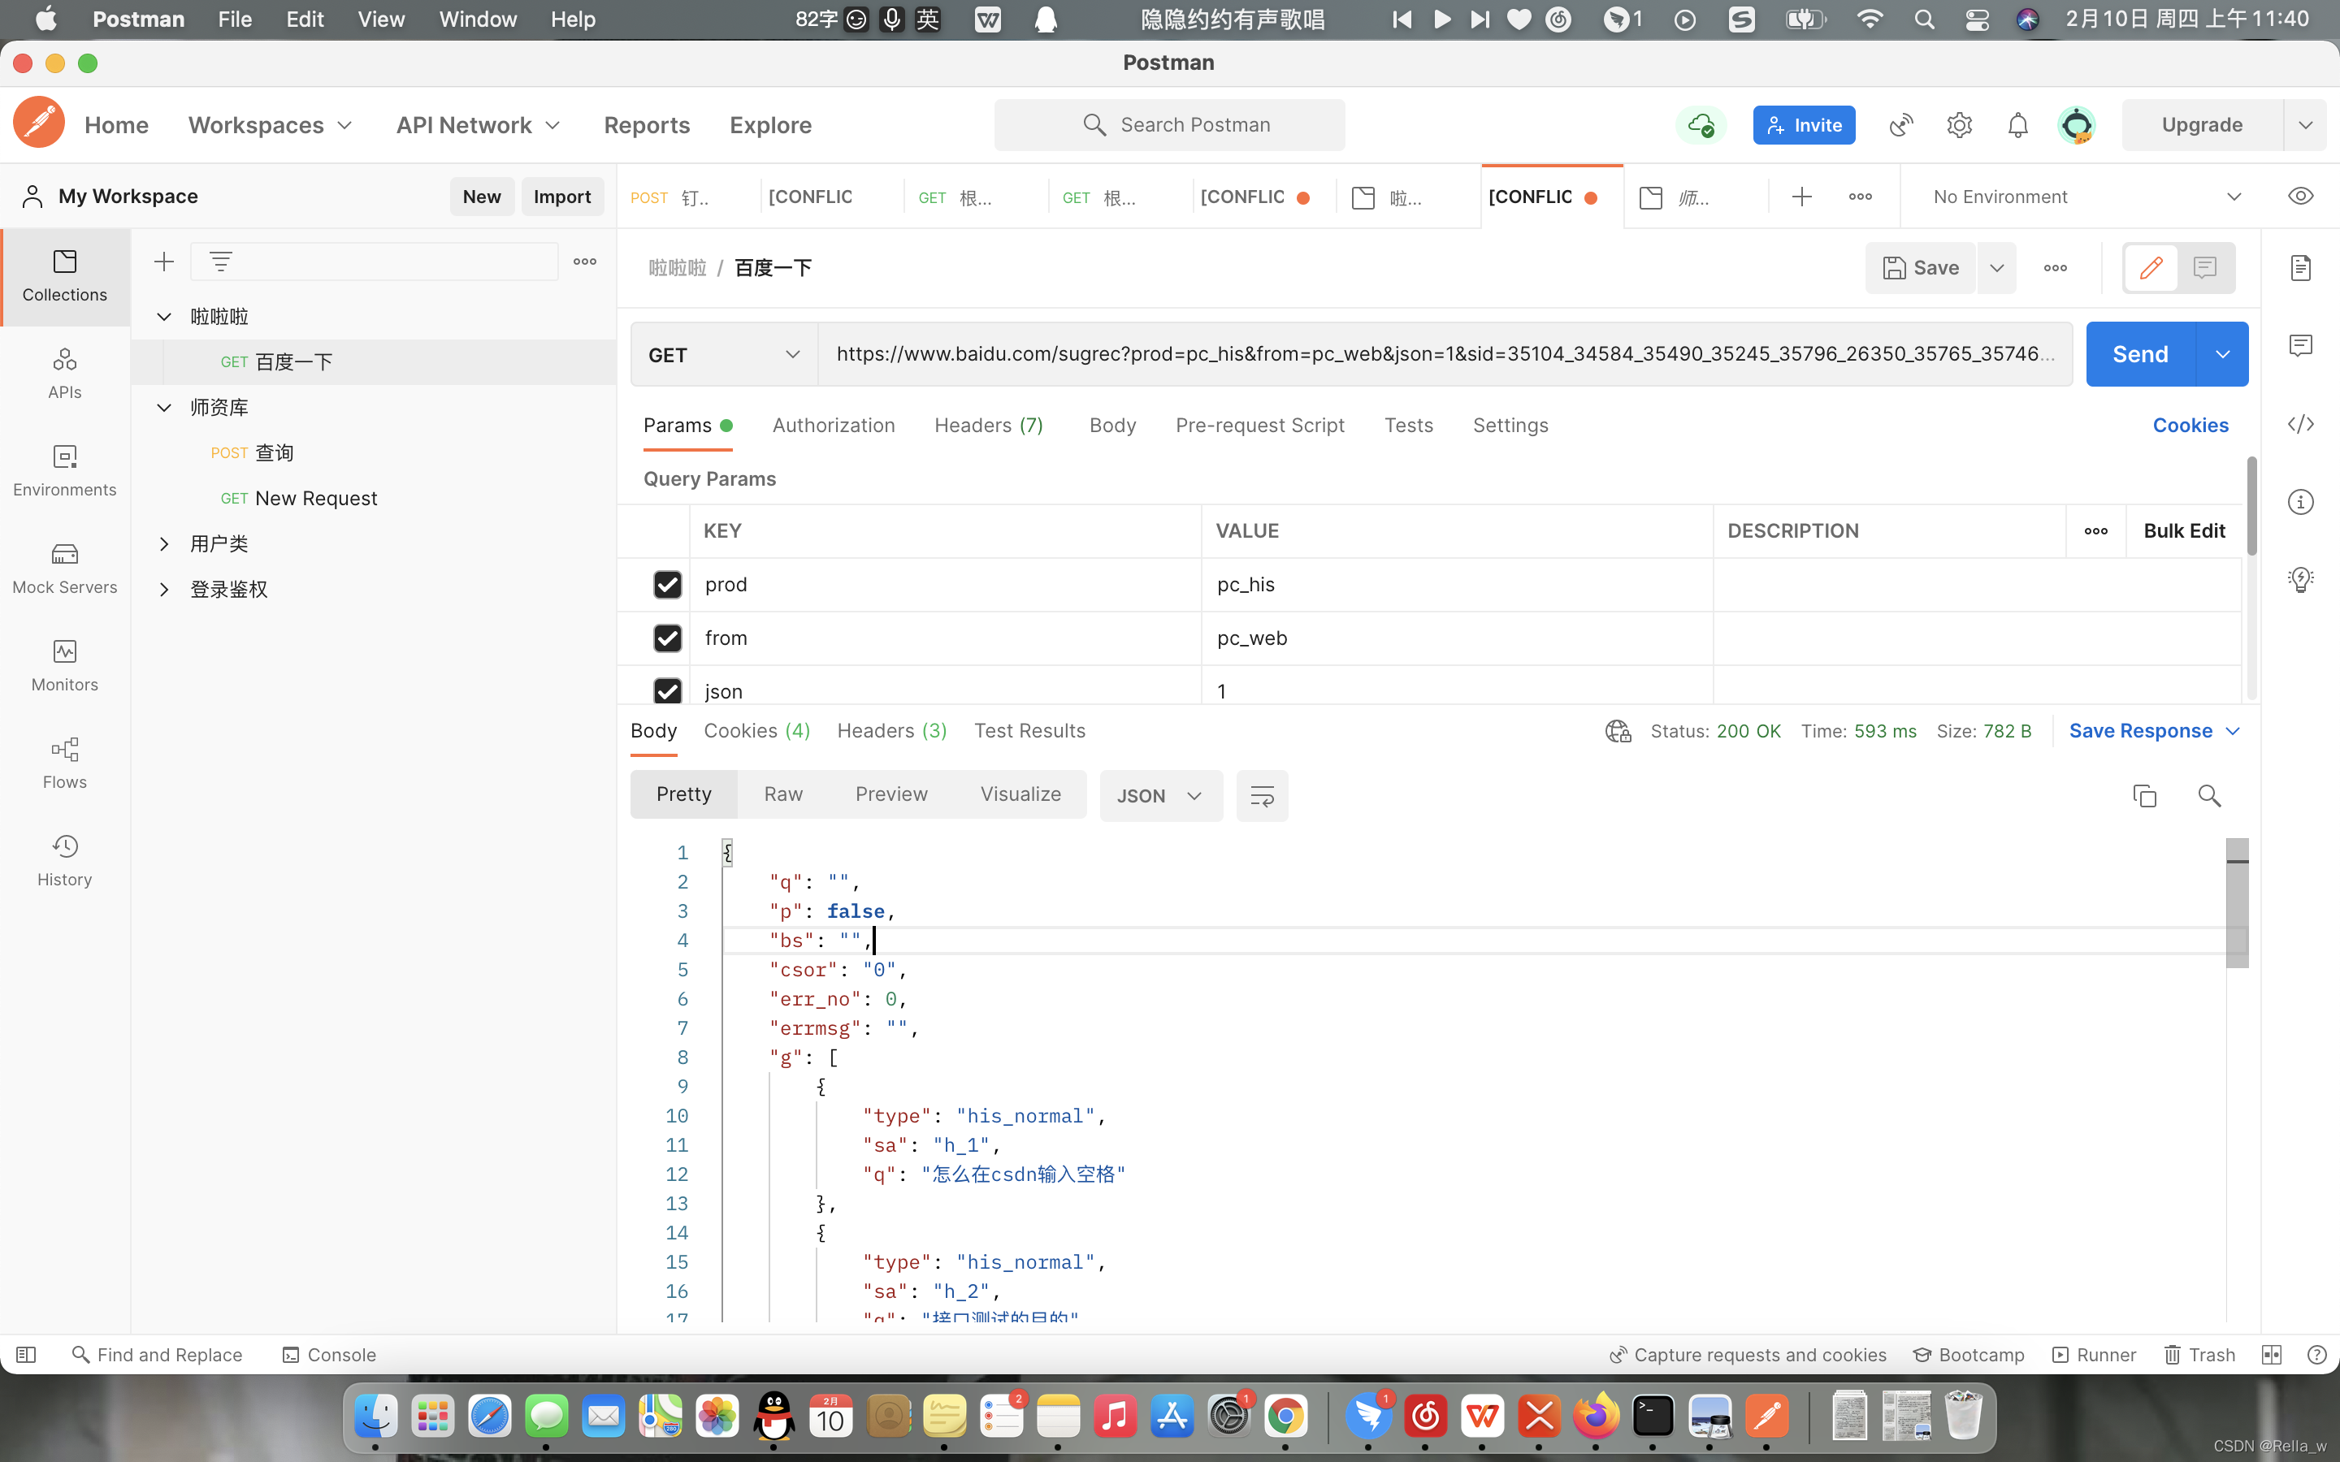
Task: Click the Mock Servers sidebar icon
Action: [64, 566]
